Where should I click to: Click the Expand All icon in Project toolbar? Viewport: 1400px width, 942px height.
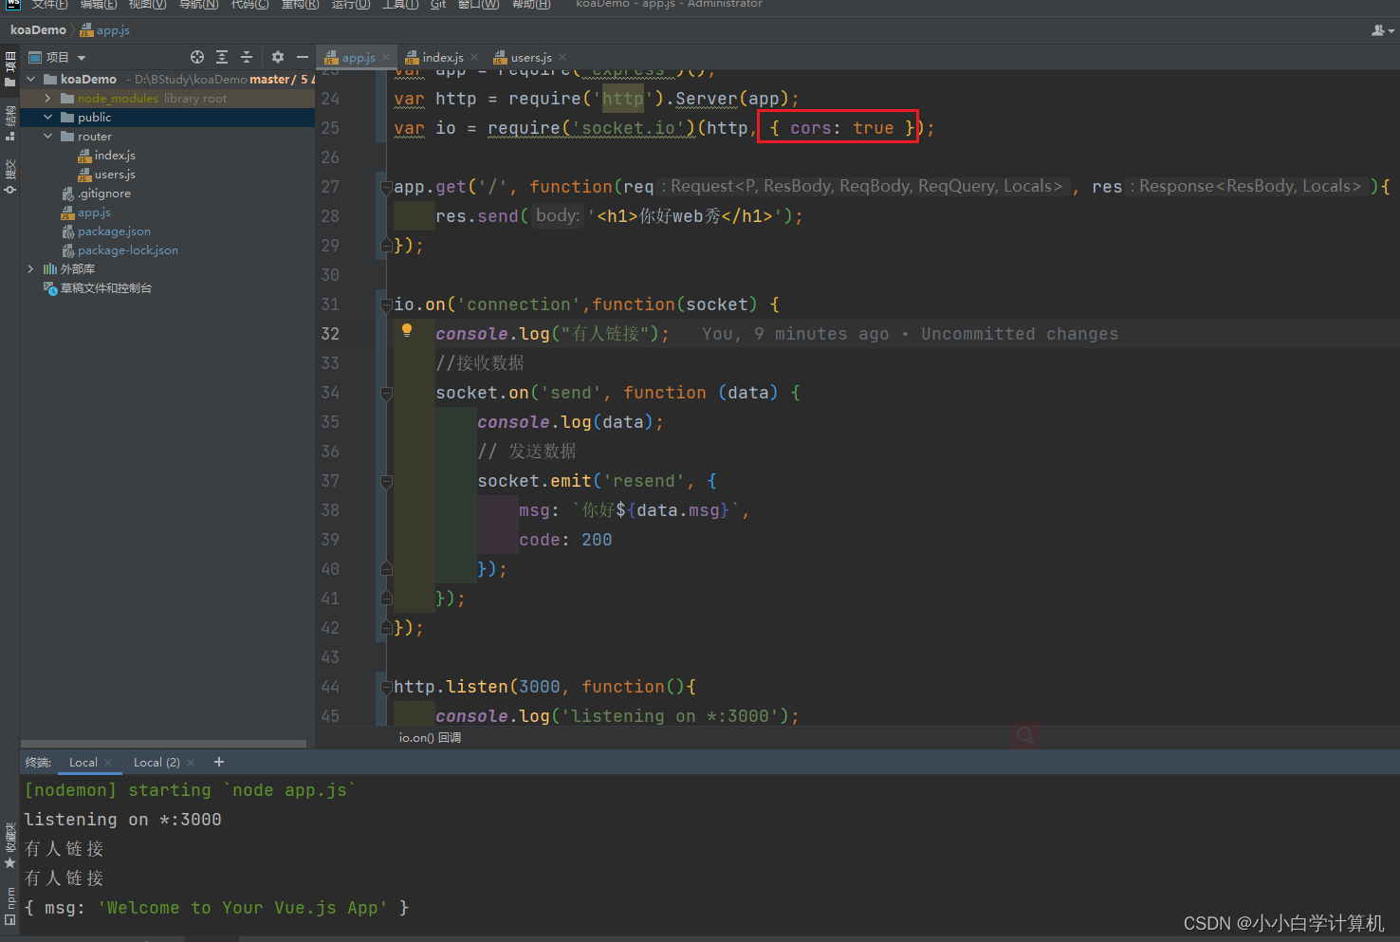(222, 57)
